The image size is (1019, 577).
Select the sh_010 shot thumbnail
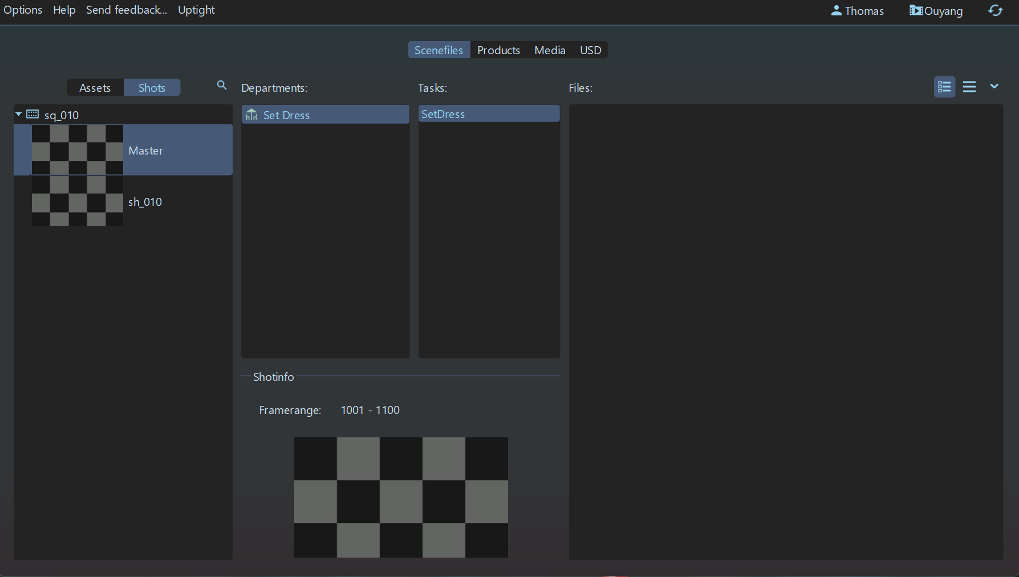coord(78,201)
